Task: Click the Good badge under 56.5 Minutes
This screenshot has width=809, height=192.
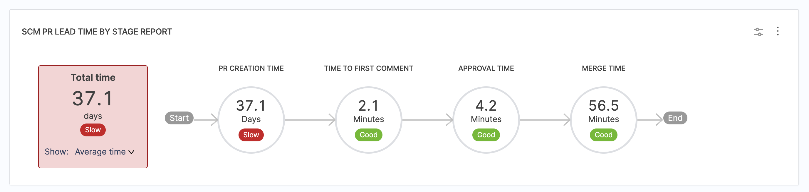Action: coord(603,135)
